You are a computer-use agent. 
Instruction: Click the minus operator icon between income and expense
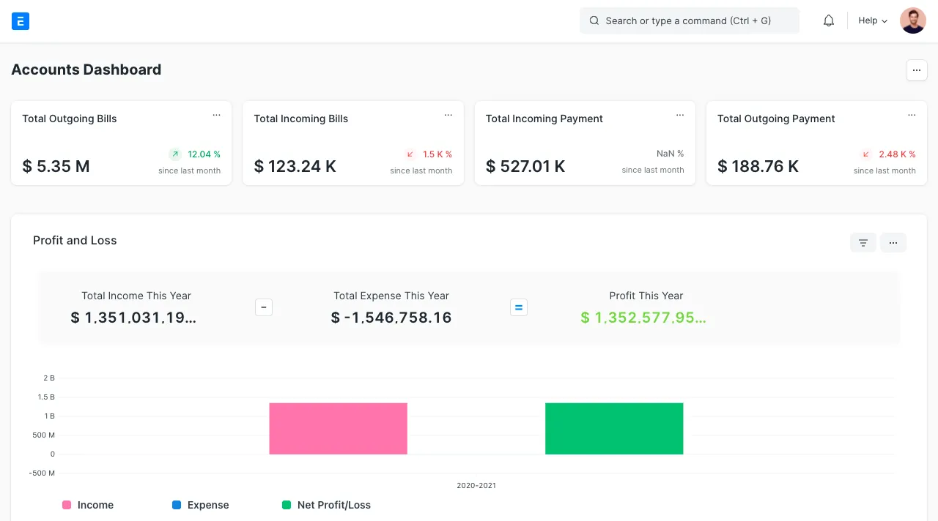264,307
